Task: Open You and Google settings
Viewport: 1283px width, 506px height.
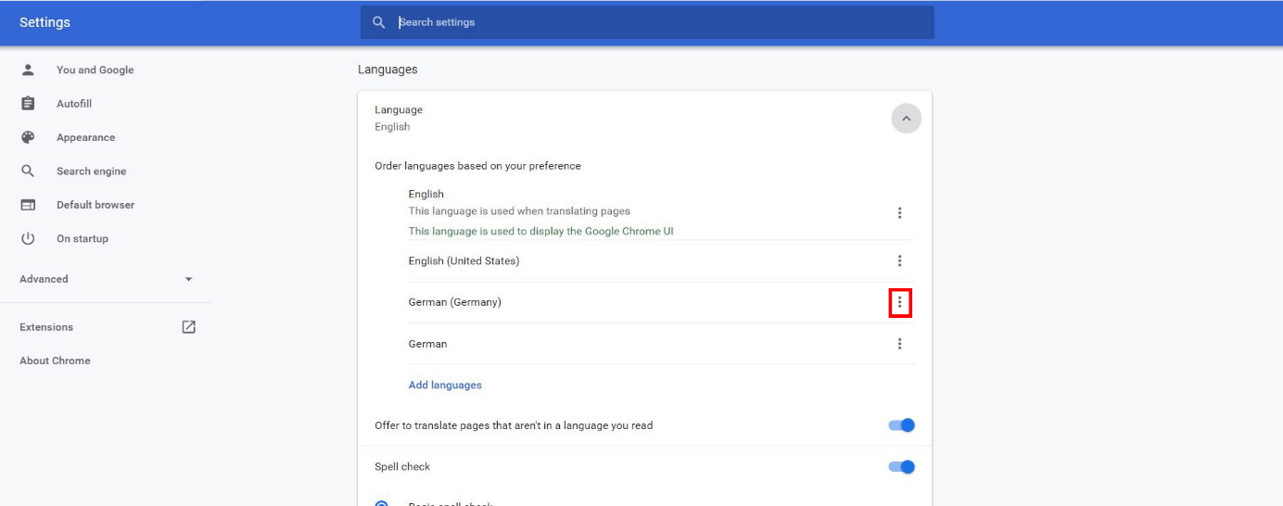Action: pos(95,70)
